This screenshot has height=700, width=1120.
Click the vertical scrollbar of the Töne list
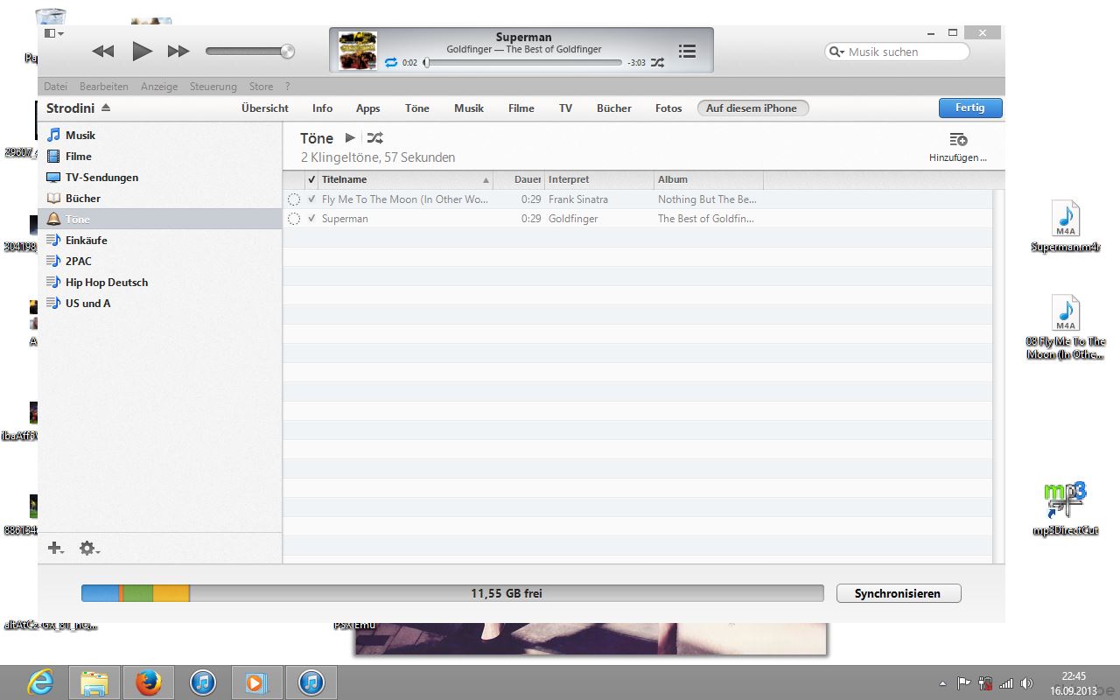(998, 376)
